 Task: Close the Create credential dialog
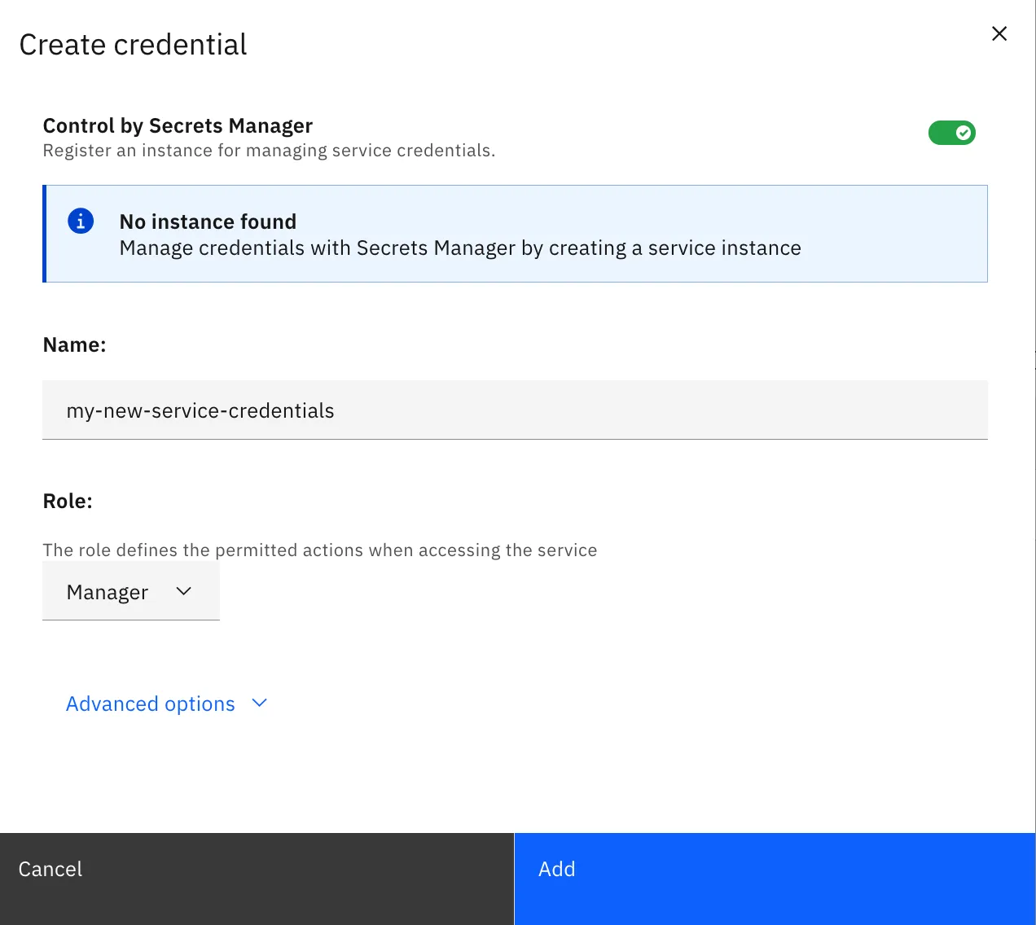tap(999, 33)
